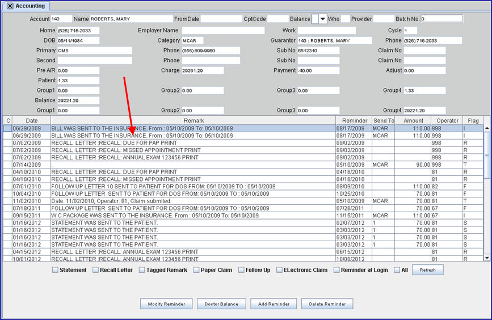The height and width of the screenshot is (320, 492).
Task: Click scrollbar up arrow of reminder table
Action: point(487,128)
